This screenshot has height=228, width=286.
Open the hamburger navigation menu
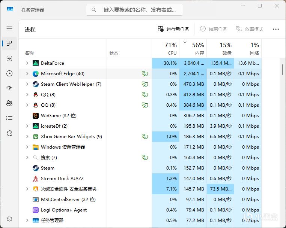pyautogui.click(x=9, y=28)
